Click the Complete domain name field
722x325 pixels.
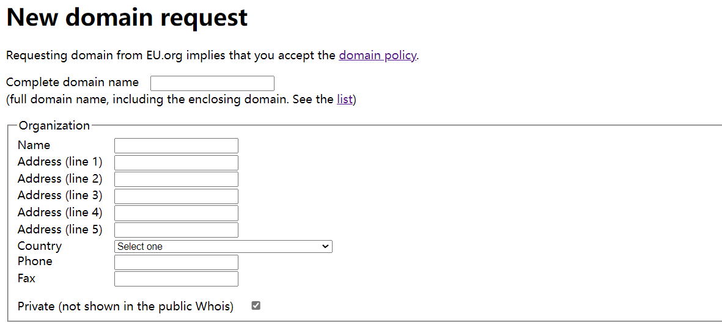pyautogui.click(x=212, y=83)
